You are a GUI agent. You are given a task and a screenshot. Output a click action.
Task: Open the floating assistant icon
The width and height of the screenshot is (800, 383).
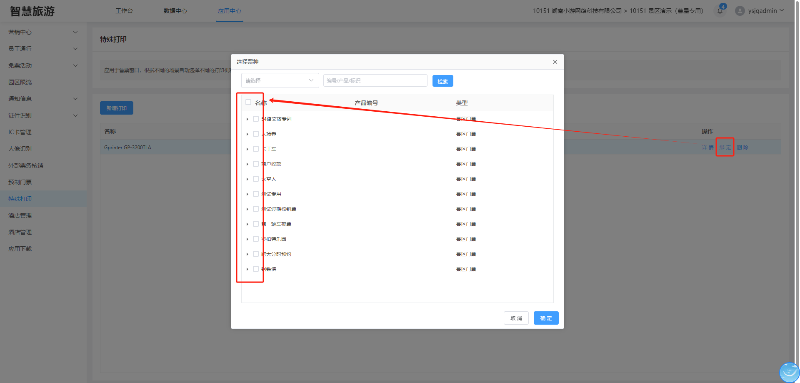point(789,372)
